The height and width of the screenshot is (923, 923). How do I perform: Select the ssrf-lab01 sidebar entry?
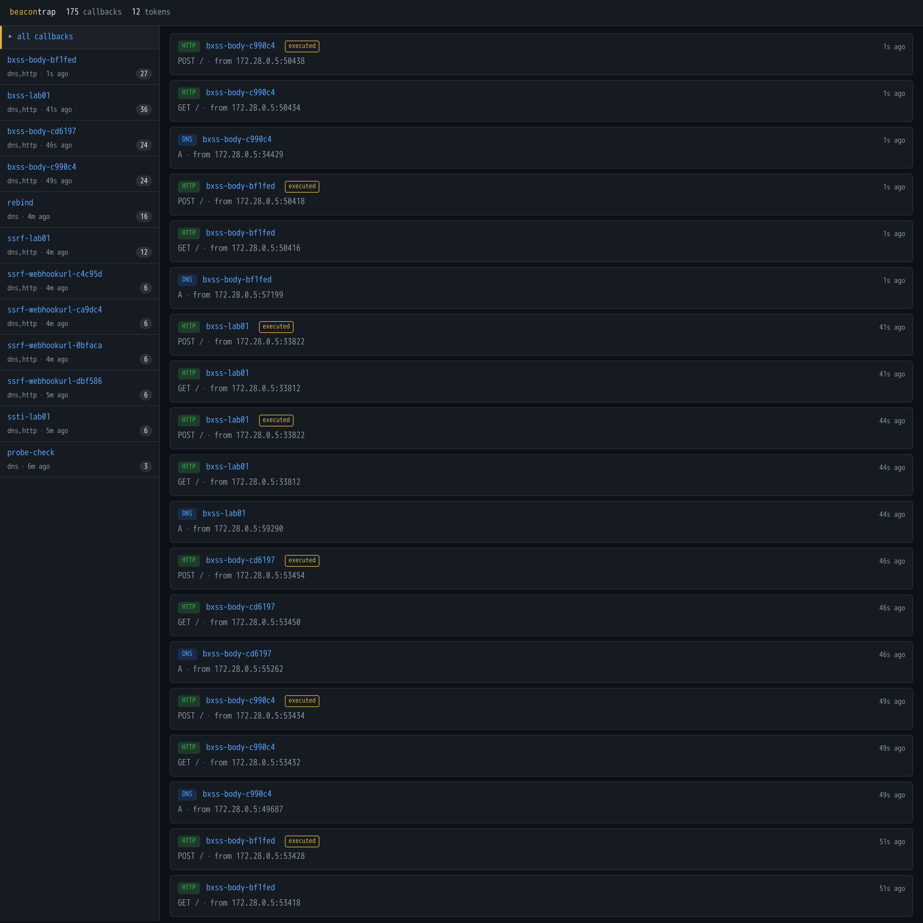(x=80, y=245)
